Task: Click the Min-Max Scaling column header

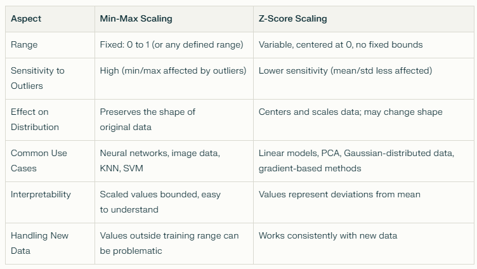Action: click(x=136, y=18)
